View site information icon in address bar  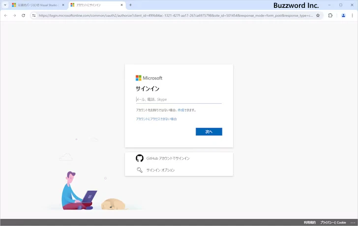point(34,16)
